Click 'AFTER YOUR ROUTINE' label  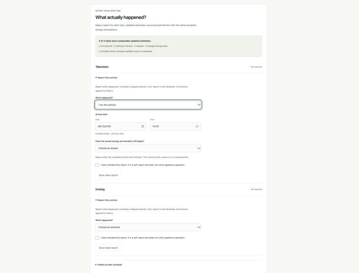[108, 11]
